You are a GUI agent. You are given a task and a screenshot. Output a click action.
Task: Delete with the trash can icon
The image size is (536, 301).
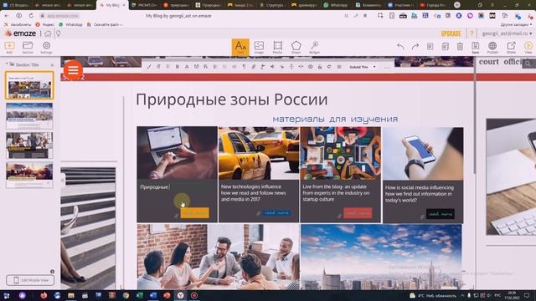coord(460,47)
